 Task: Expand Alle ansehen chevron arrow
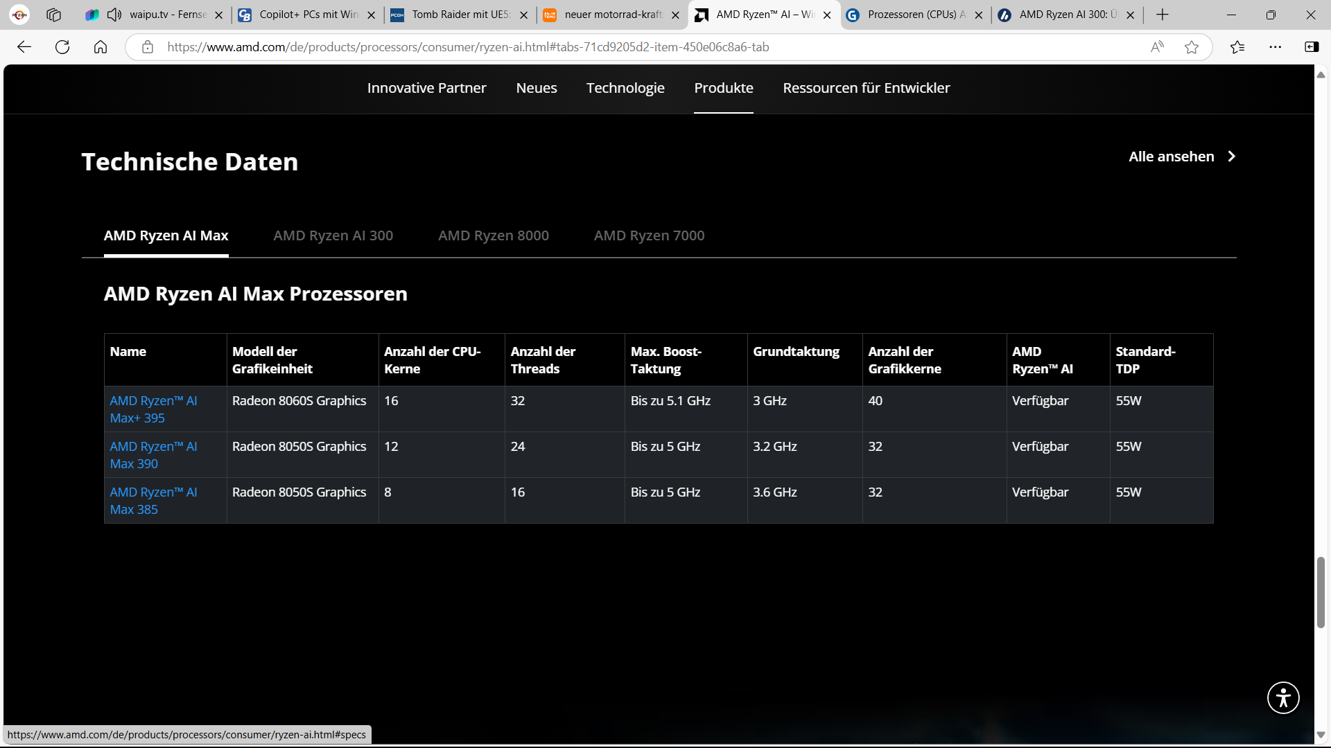[x=1232, y=157]
